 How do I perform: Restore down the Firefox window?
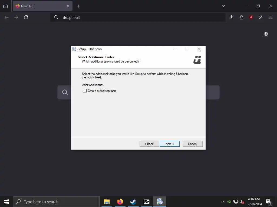pyautogui.click(x=258, y=6)
